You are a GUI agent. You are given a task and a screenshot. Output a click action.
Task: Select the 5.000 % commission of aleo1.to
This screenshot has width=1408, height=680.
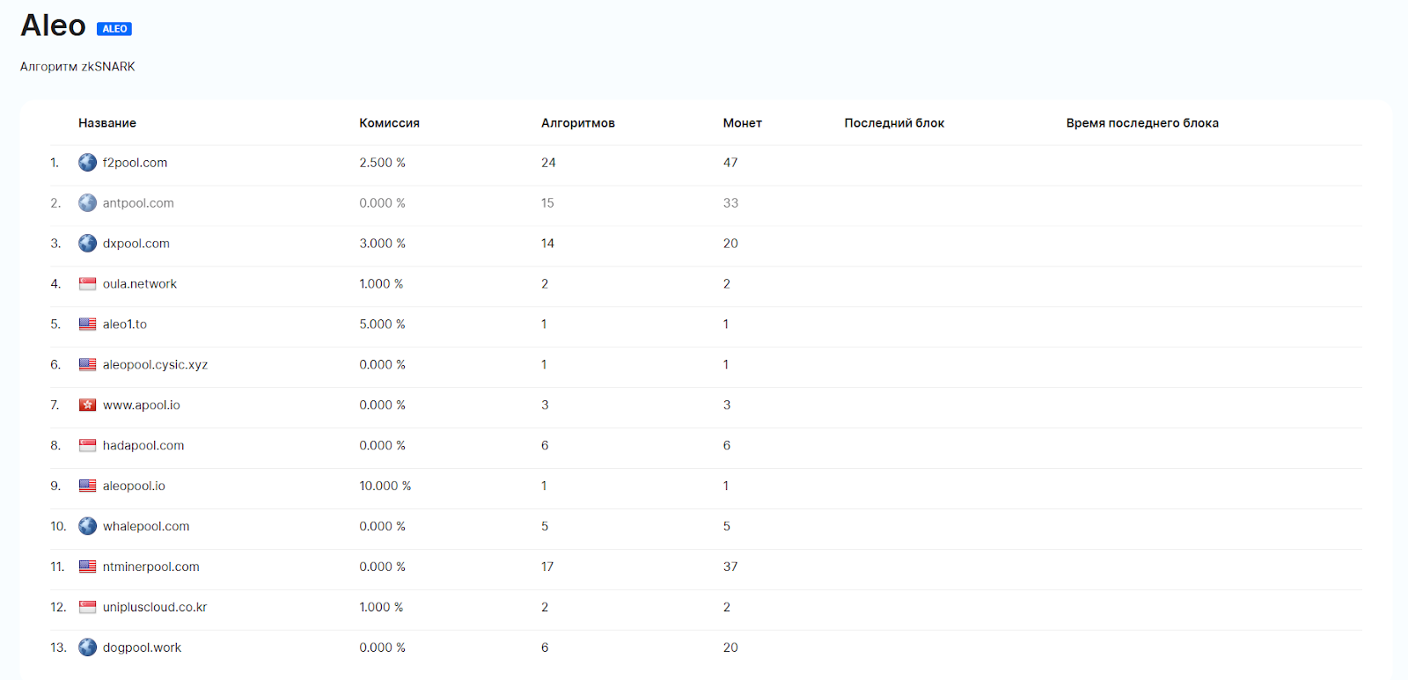pos(382,325)
